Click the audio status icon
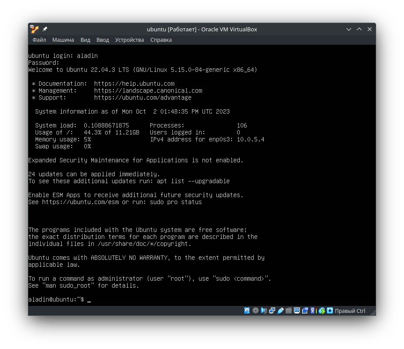This screenshot has width=404, height=349. point(264,311)
